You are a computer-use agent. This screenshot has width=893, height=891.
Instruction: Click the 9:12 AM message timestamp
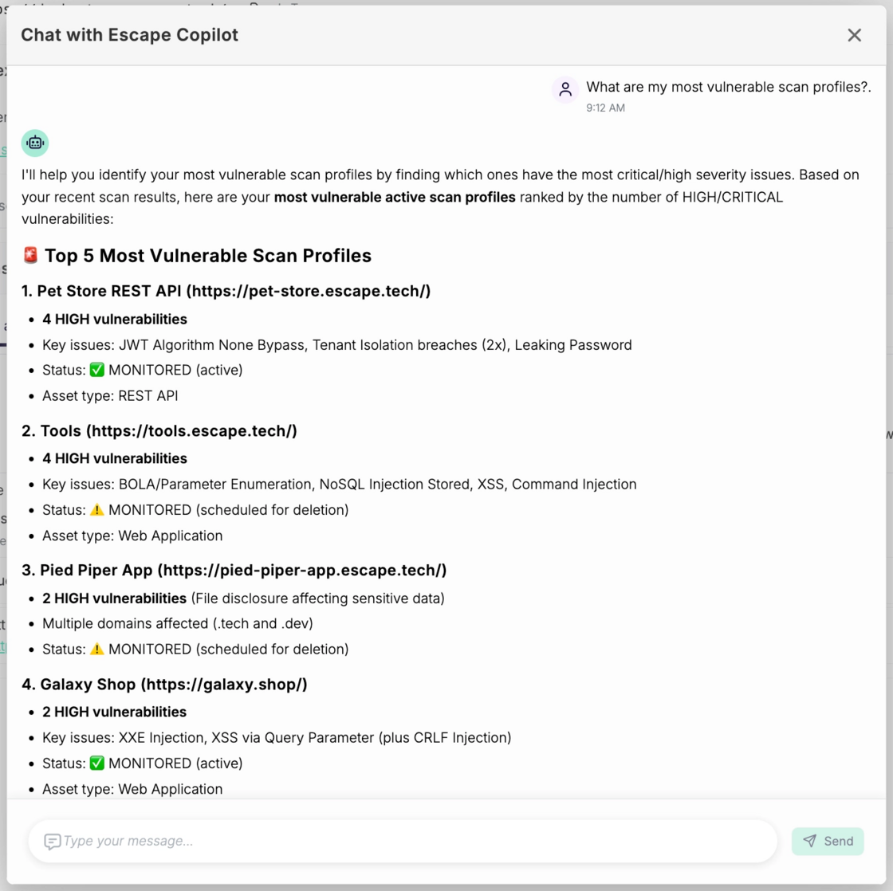point(605,108)
